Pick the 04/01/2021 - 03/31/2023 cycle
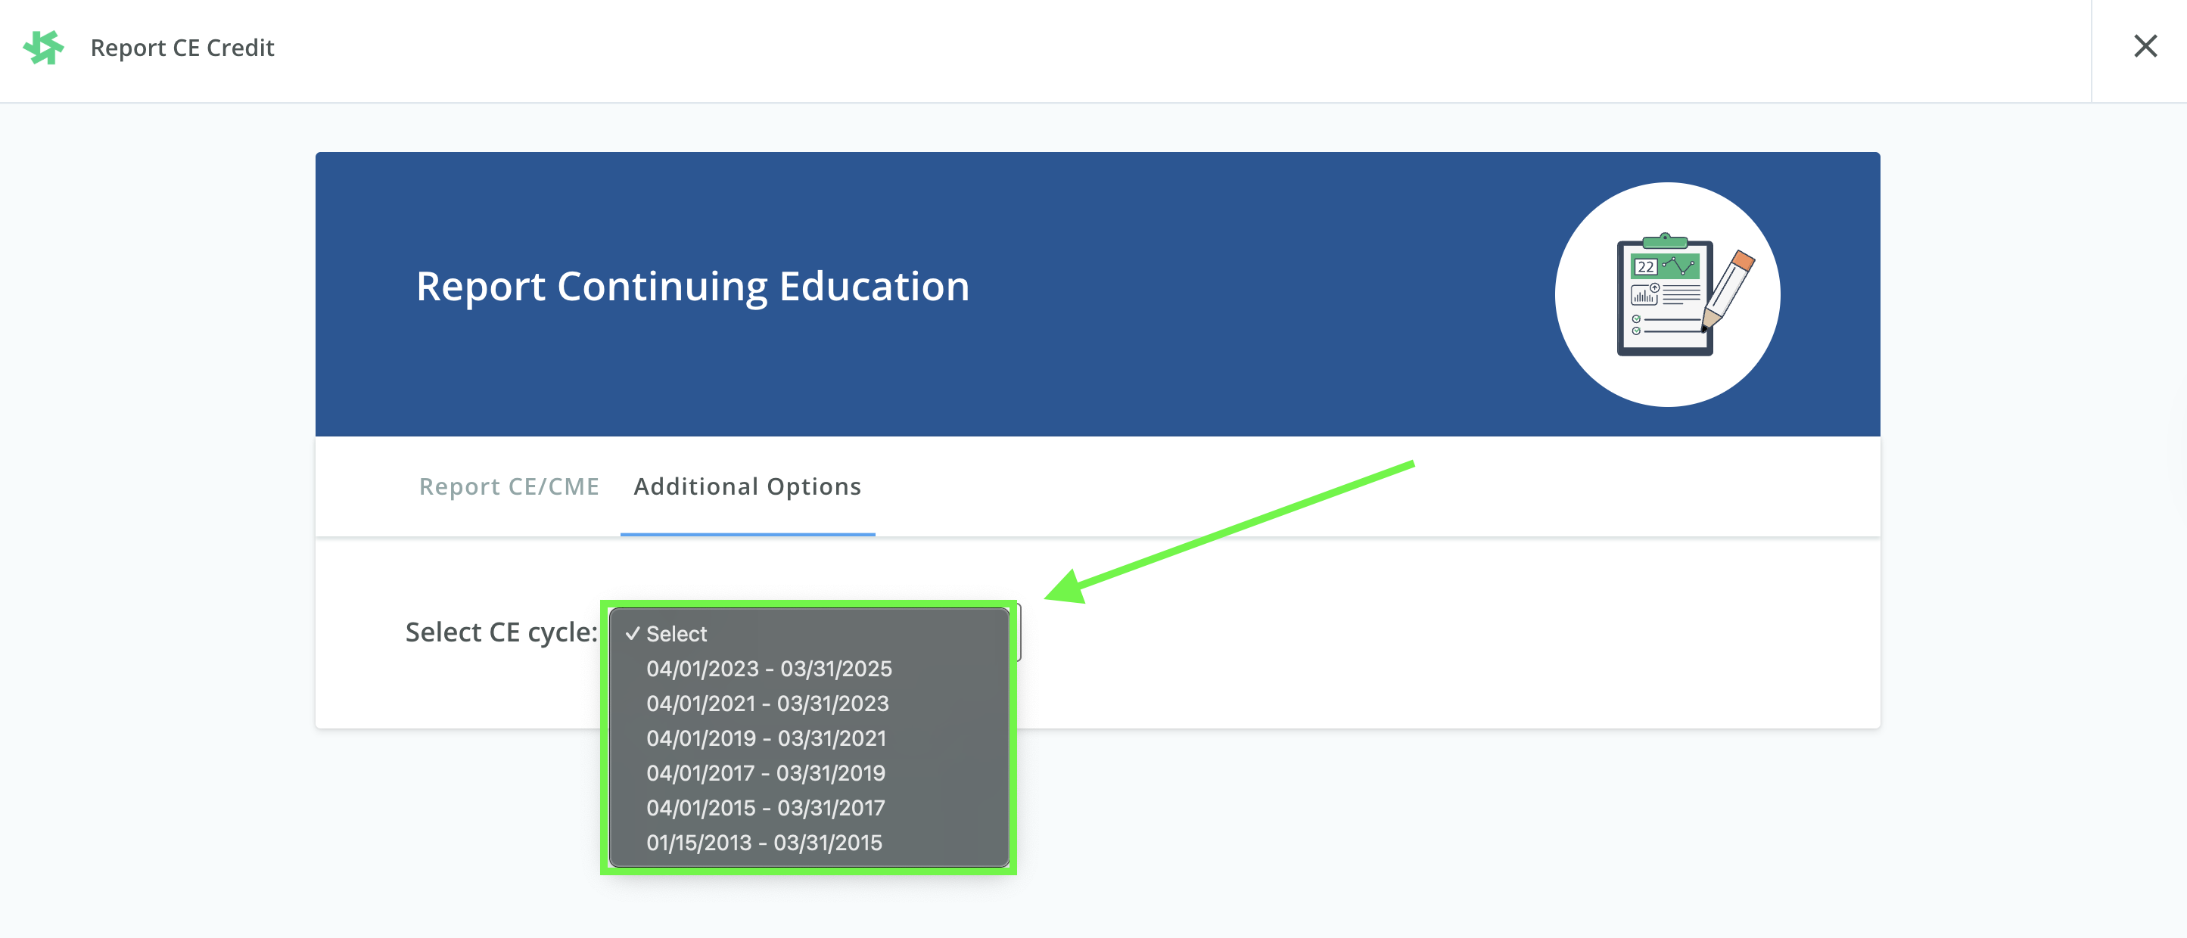This screenshot has height=938, width=2187. pyautogui.click(x=767, y=703)
